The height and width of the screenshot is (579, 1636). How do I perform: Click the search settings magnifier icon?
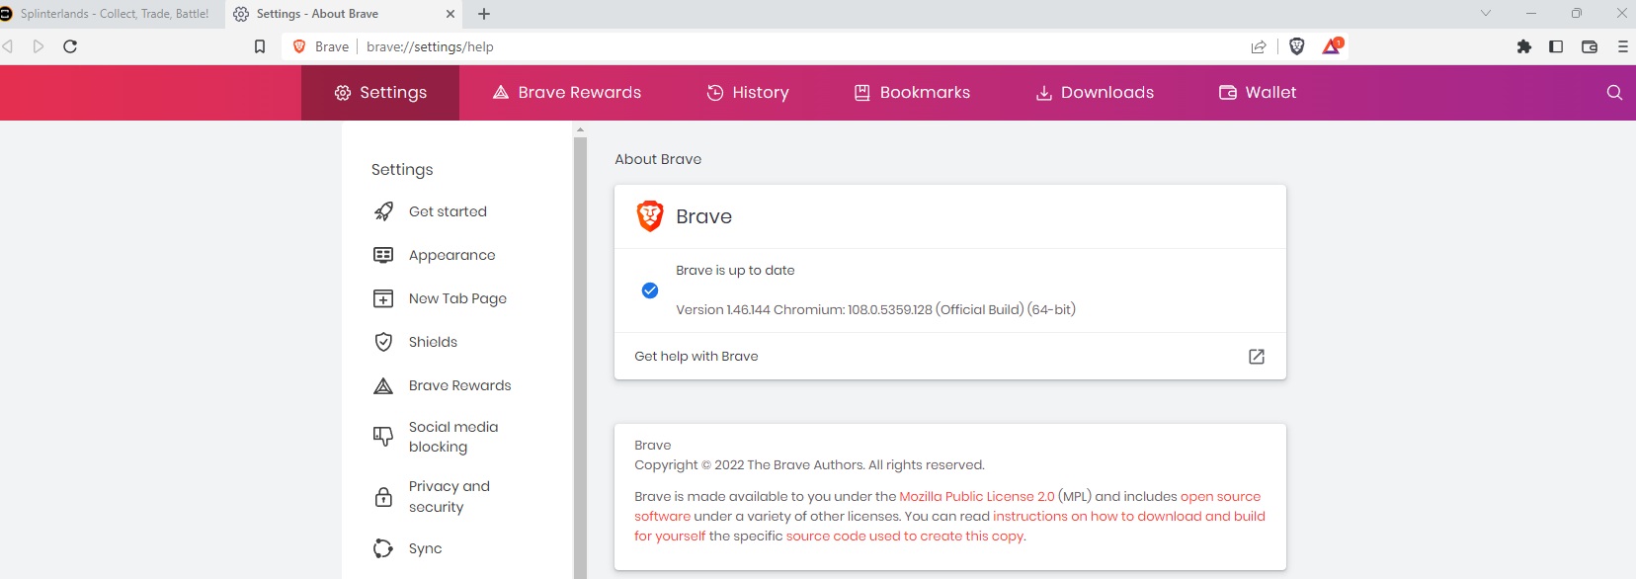(x=1614, y=92)
